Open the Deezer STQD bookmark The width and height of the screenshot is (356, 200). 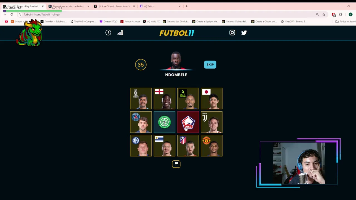point(108,21)
